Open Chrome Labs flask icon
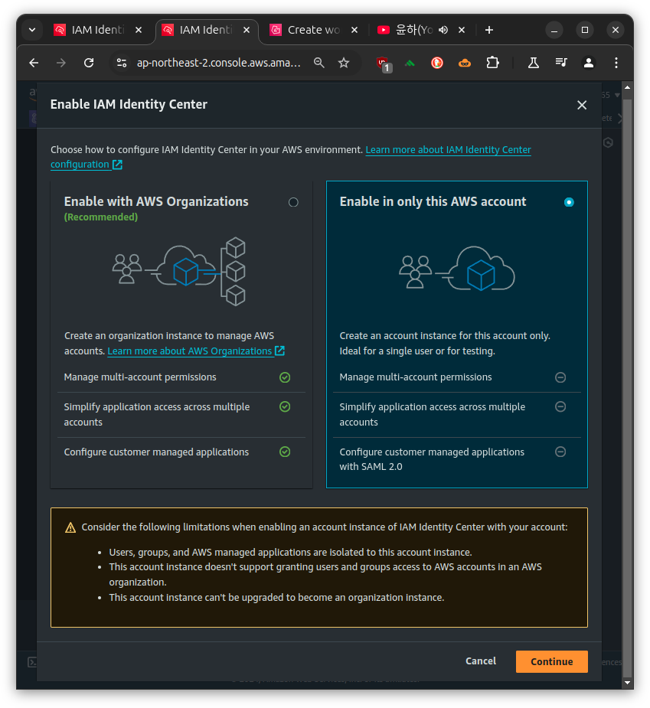Screen dimensions: 650x708 534,63
